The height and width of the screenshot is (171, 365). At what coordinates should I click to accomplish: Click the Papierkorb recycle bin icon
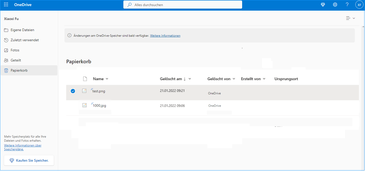click(x=6, y=71)
